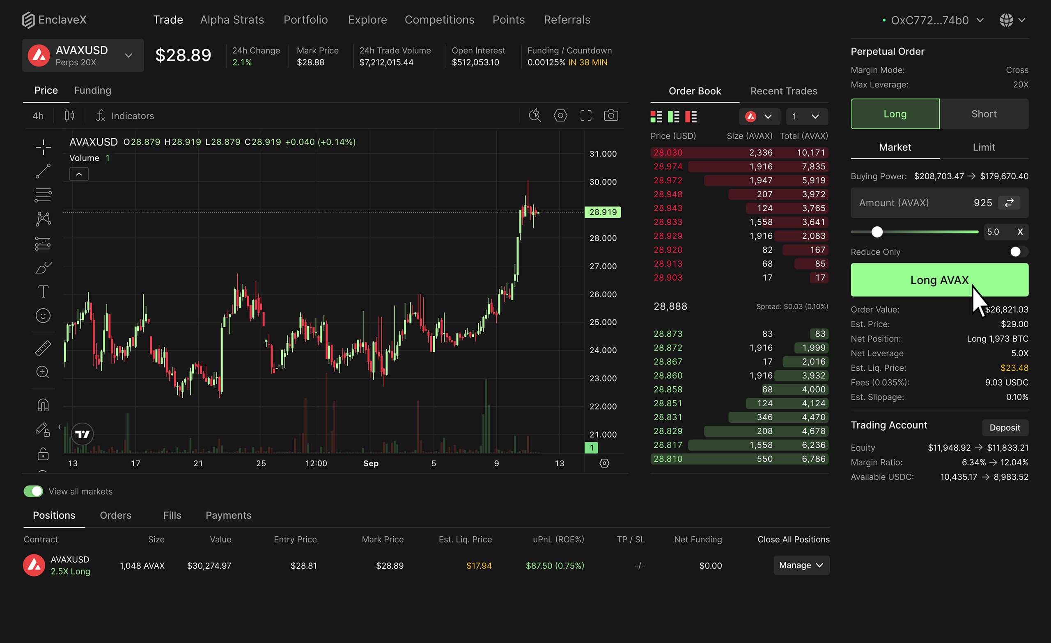Click the 5.0 X leverage input
This screenshot has height=643, width=1051.
pos(1006,232)
